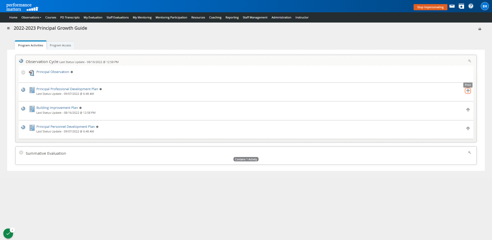Image resolution: width=492 pixels, height=240 pixels.
Task: Click the Principal Observation clipboard icon
Action: (32, 73)
